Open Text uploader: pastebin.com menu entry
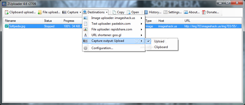This screenshot has height=105, width=245. 114,24
